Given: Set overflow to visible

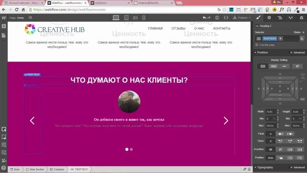Looking at the screenshot, I should (271, 149).
